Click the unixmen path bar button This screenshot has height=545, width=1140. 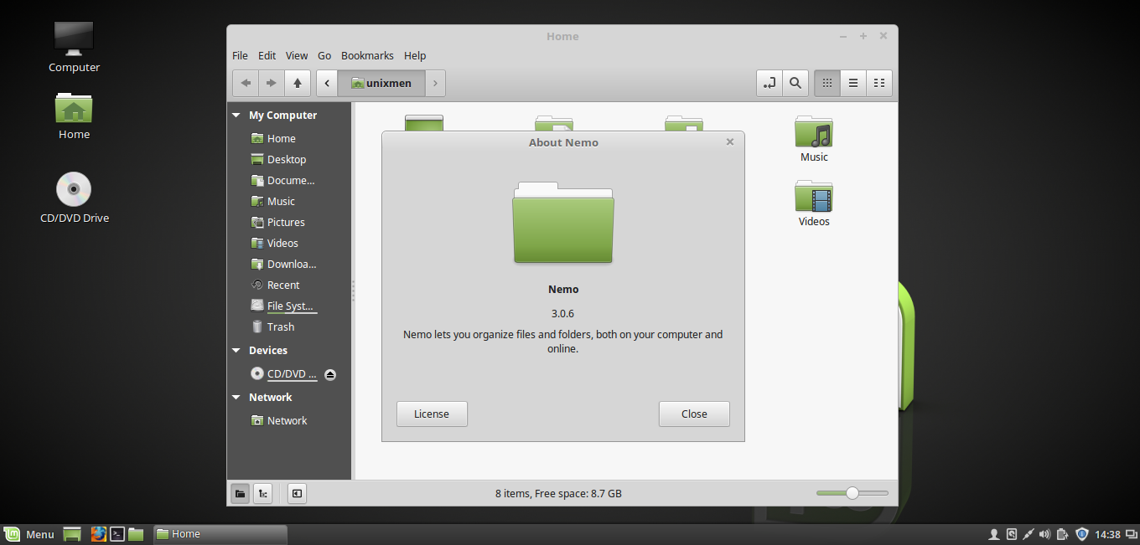click(x=381, y=83)
